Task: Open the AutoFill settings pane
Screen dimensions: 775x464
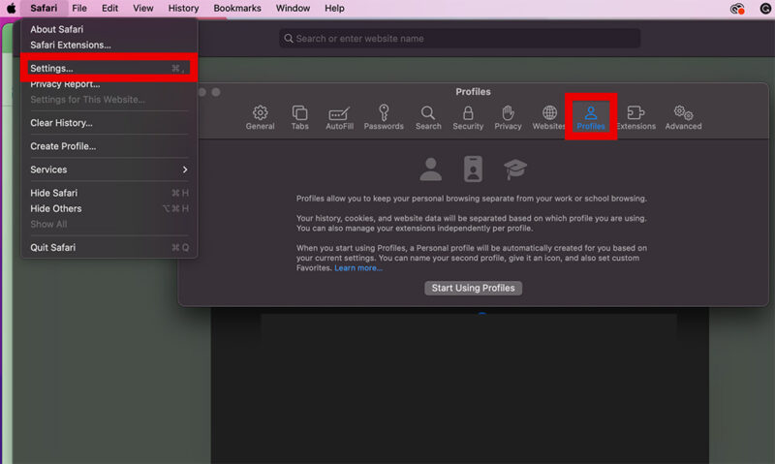Action: click(x=339, y=117)
